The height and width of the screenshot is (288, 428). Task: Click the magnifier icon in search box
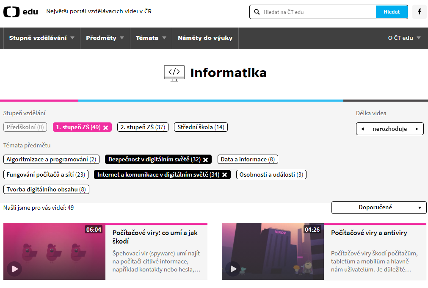[257, 12]
